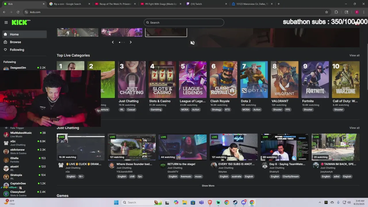The image size is (368, 207).
Task: Click the CharityStream tag
Action: pos(291,177)
